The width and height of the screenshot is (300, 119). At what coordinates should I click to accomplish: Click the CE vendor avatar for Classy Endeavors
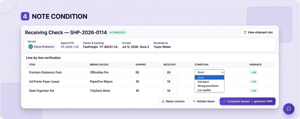click(x=30, y=47)
